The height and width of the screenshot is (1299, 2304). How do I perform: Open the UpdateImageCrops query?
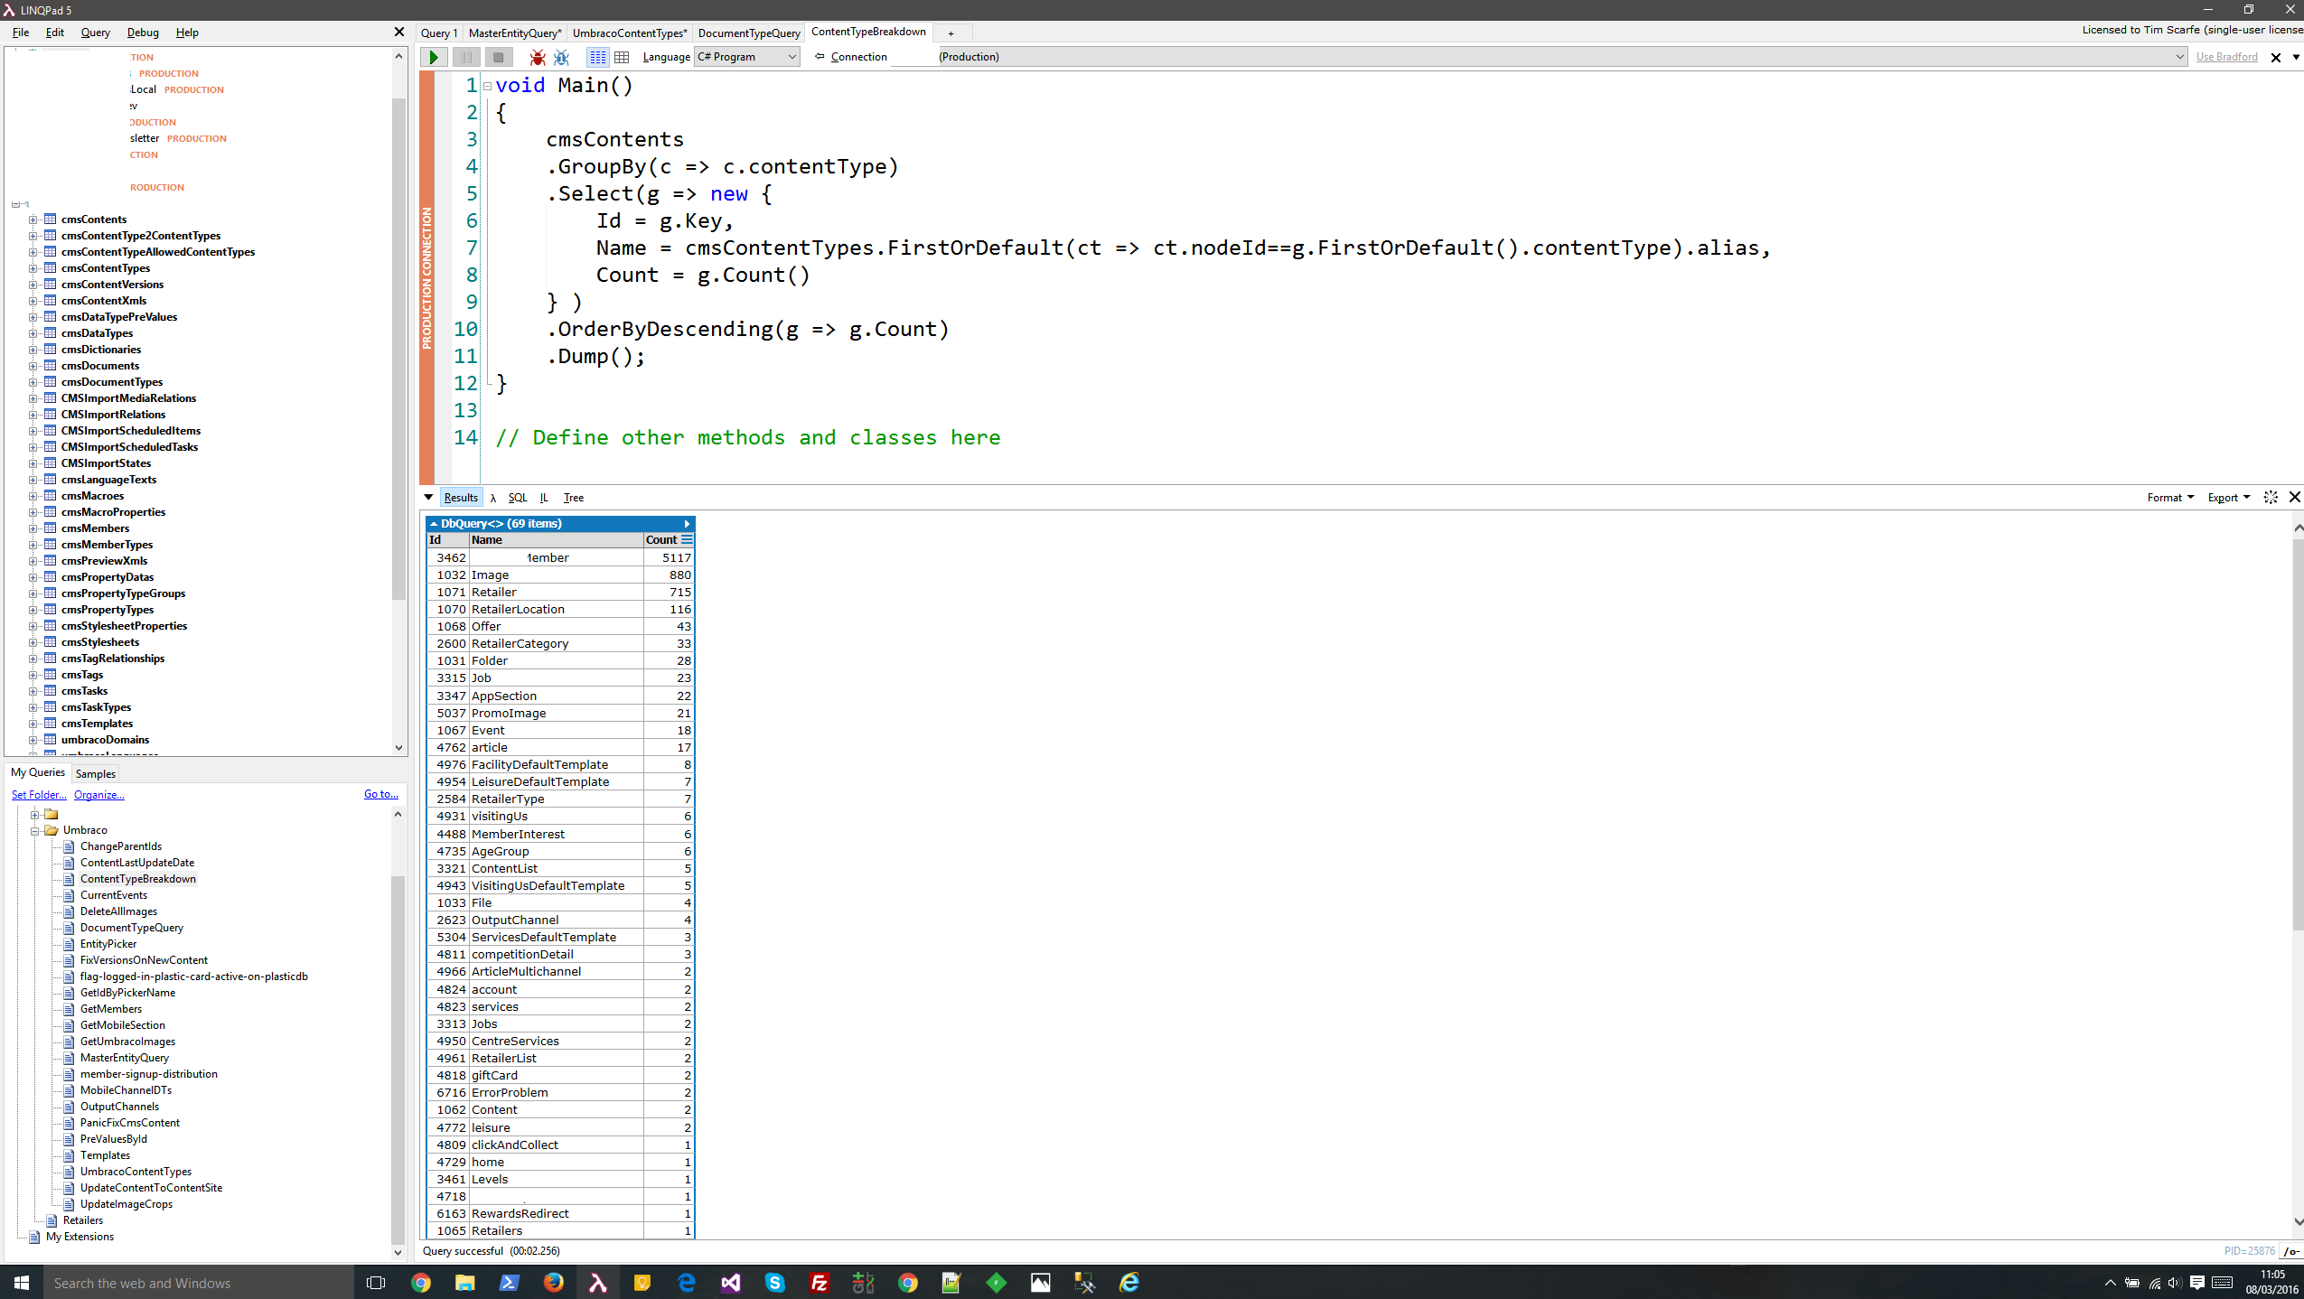pyautogui.click(x=126, y=1204)
